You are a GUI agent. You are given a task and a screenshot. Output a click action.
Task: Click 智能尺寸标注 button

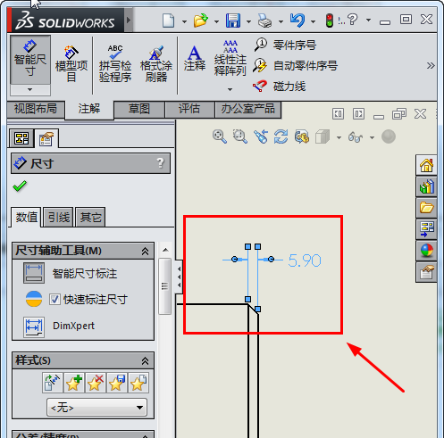[34, 273]
